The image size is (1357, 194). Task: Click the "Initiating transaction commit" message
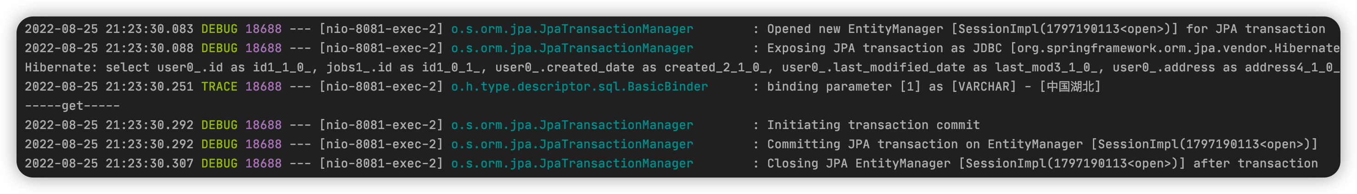(873, 125)
